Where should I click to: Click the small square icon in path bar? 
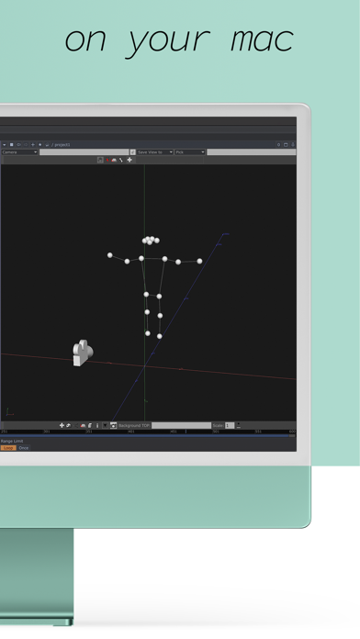click(11, 145)
